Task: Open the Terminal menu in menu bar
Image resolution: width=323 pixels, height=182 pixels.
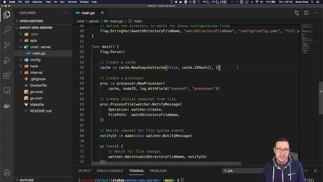Action: click(x=72, y=2)
